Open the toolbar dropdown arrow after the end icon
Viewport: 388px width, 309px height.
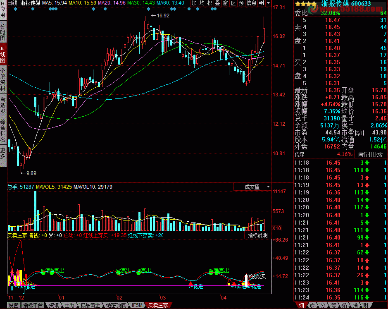268,3
